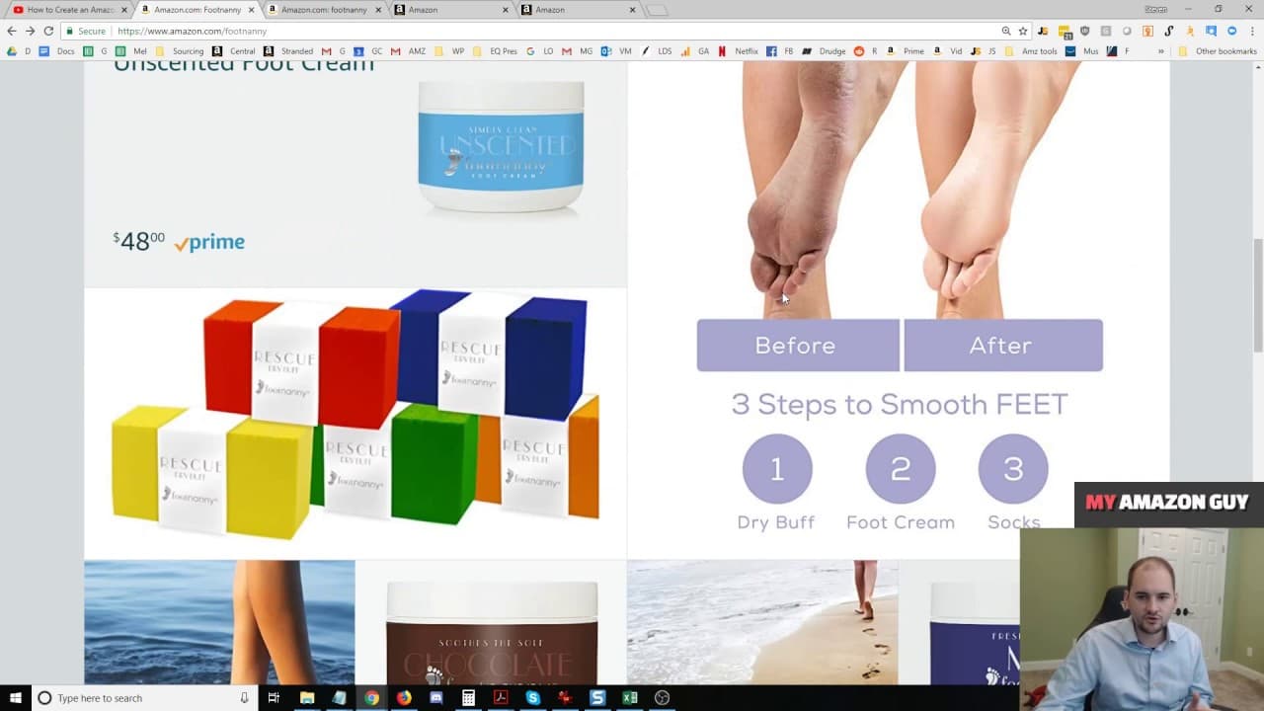1264x711 pixels.
Task: Click the shield extension icon in toolbar
Action: point(1084,31)
